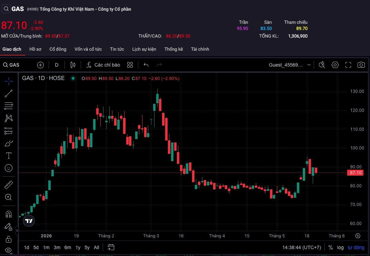This screenshot has height=256, width=370.
Task: Open the go to date calendar icon
Action: tap(111, 247)
